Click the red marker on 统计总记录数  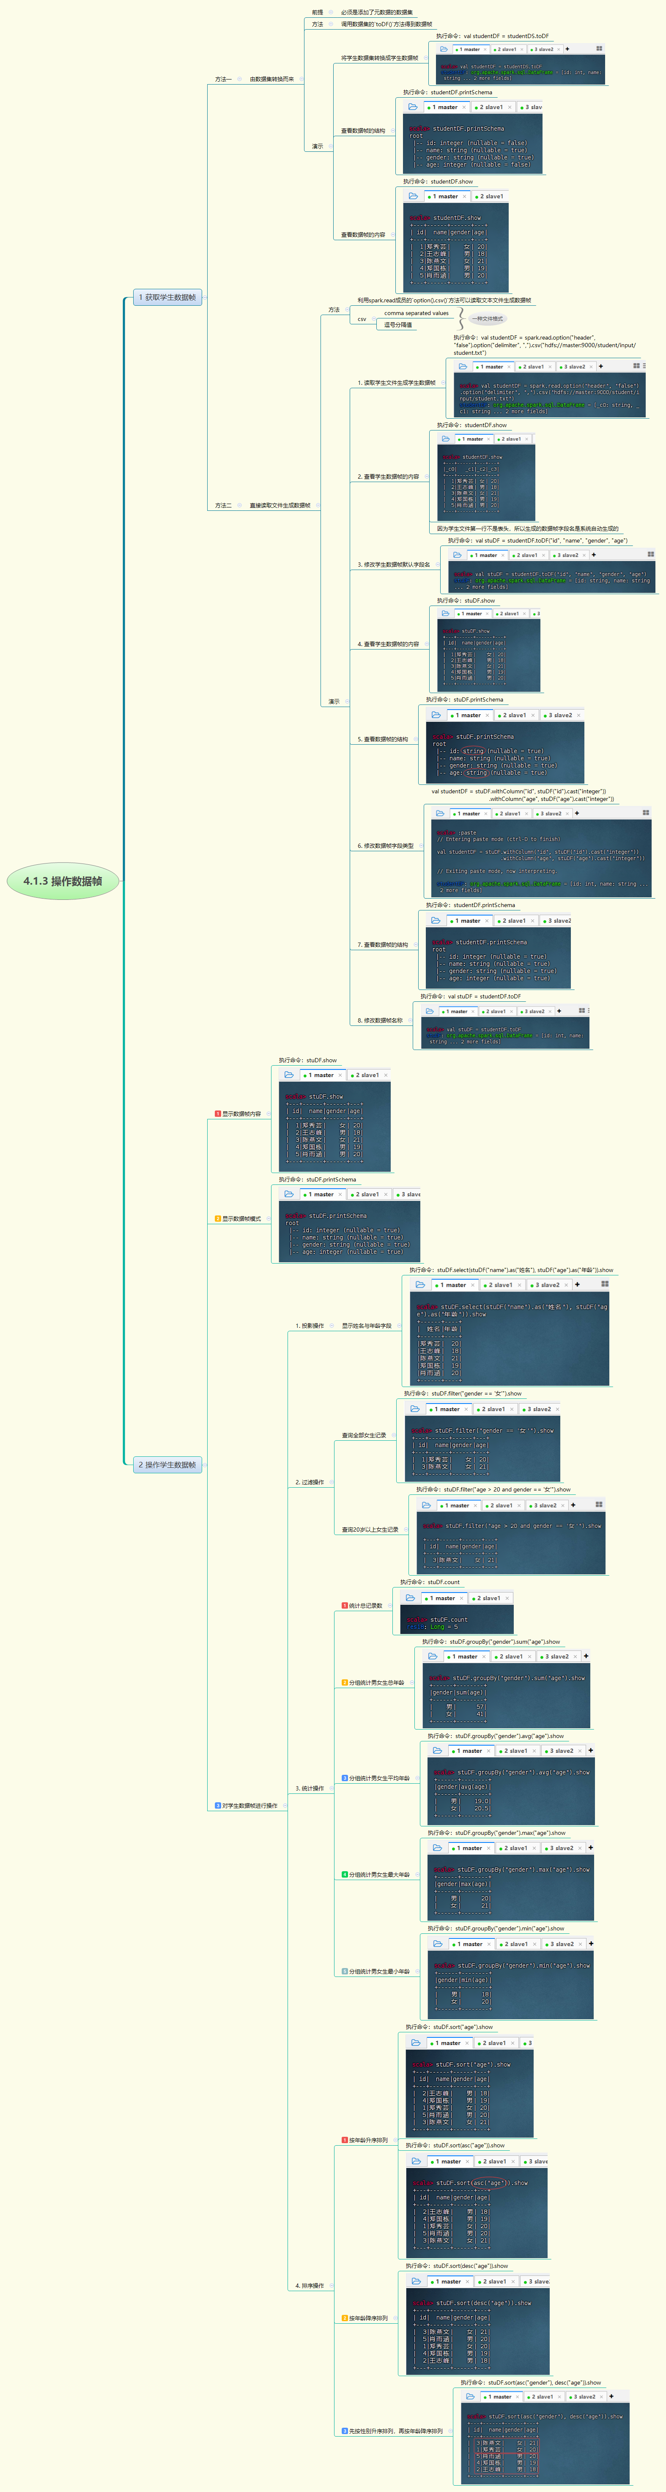pyautogui.click(x=345, y=1606)
